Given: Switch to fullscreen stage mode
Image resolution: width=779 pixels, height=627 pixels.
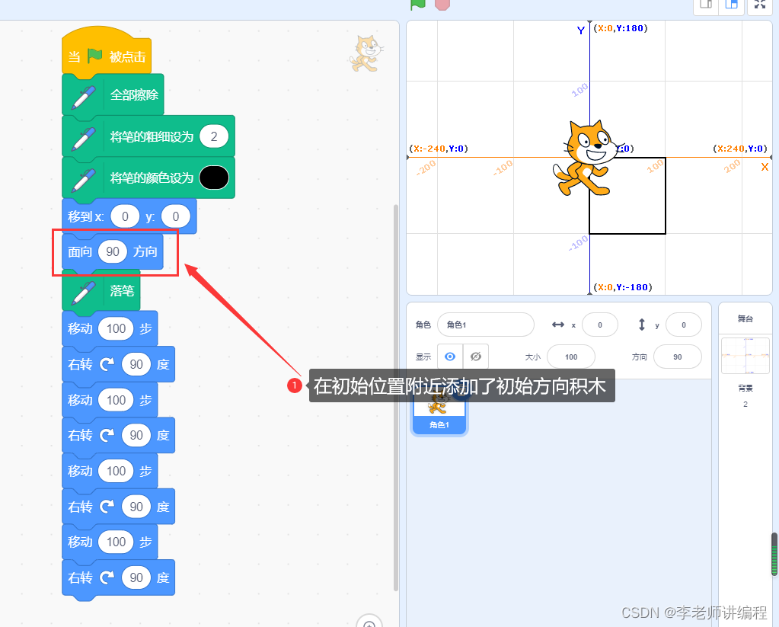Looking at the screenshot, I should point(760,5).
